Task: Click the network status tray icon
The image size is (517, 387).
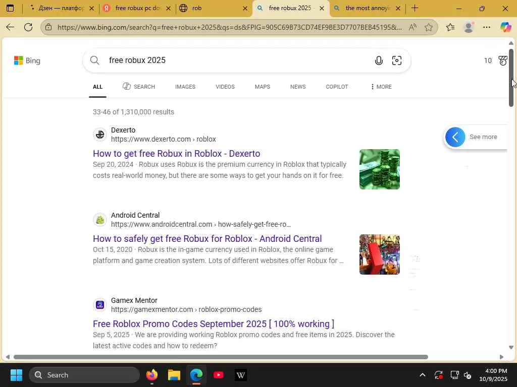Action: 455,375
